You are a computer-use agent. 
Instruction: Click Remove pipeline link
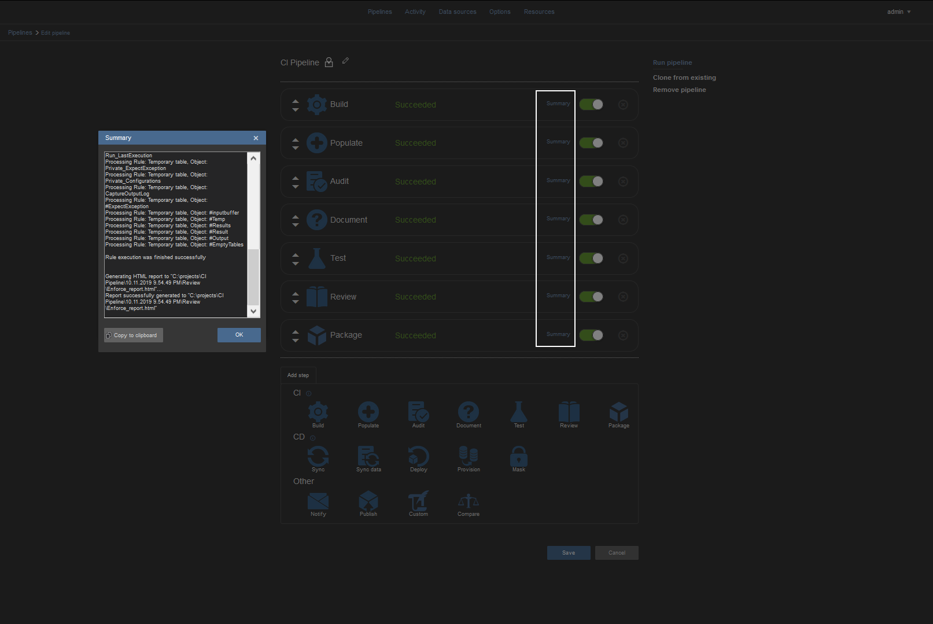[679, 90]
